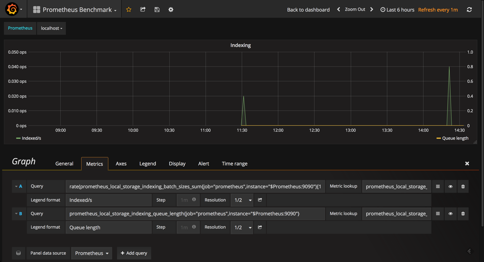Save the dashboard with floppy icon
This screenshot has height=262, width=484.
tap(157, 9)
